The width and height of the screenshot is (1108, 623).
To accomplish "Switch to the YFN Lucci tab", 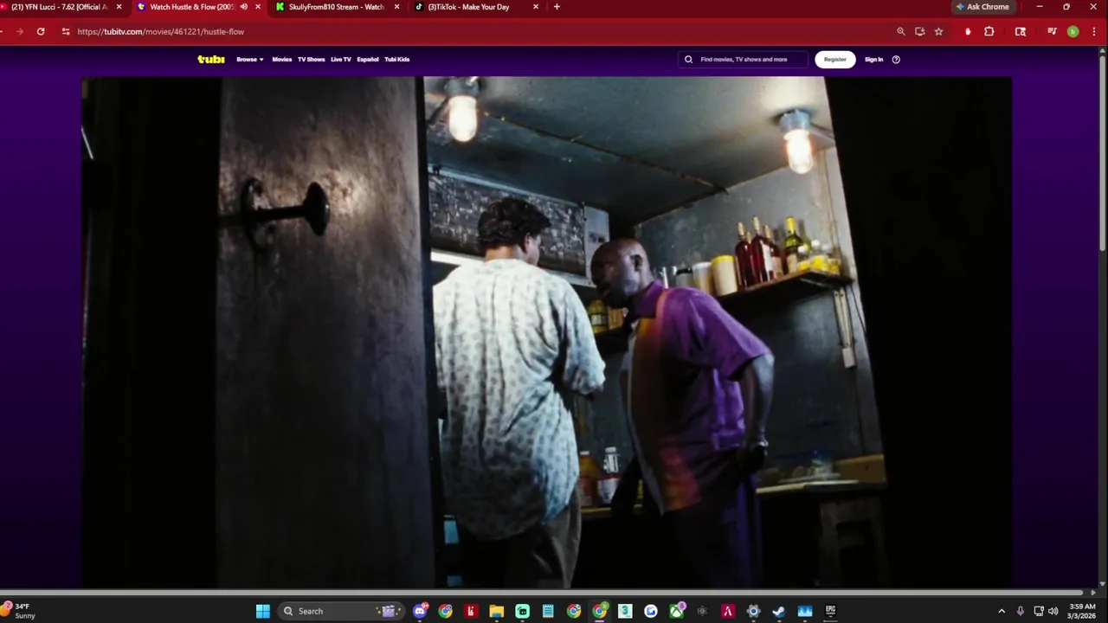I will pos(61,7).
